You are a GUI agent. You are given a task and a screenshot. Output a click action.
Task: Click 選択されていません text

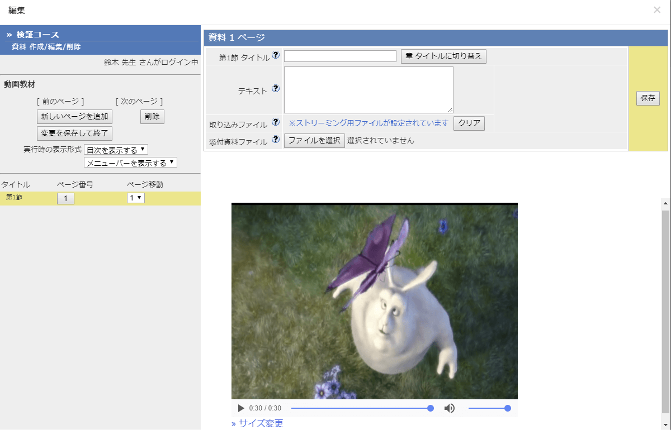(x=381, y=141)
